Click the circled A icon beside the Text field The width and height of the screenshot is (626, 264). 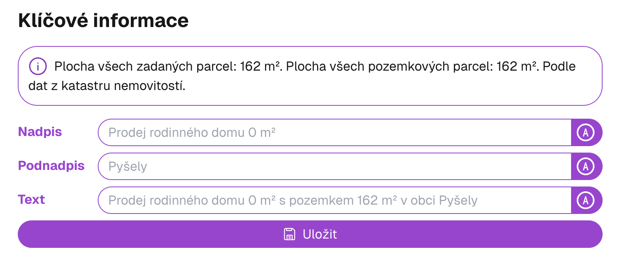[586, 200]
